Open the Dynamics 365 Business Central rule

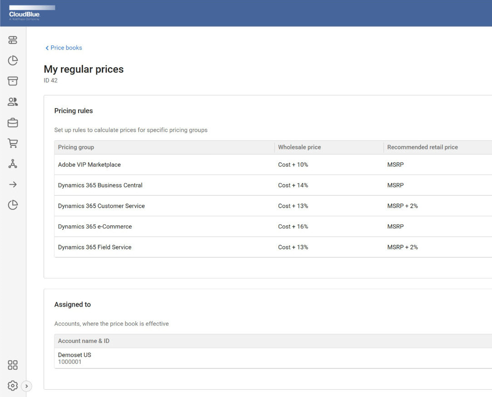[100, 185]
